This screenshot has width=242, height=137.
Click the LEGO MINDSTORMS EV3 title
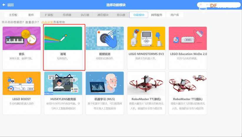tap(146, 54)
